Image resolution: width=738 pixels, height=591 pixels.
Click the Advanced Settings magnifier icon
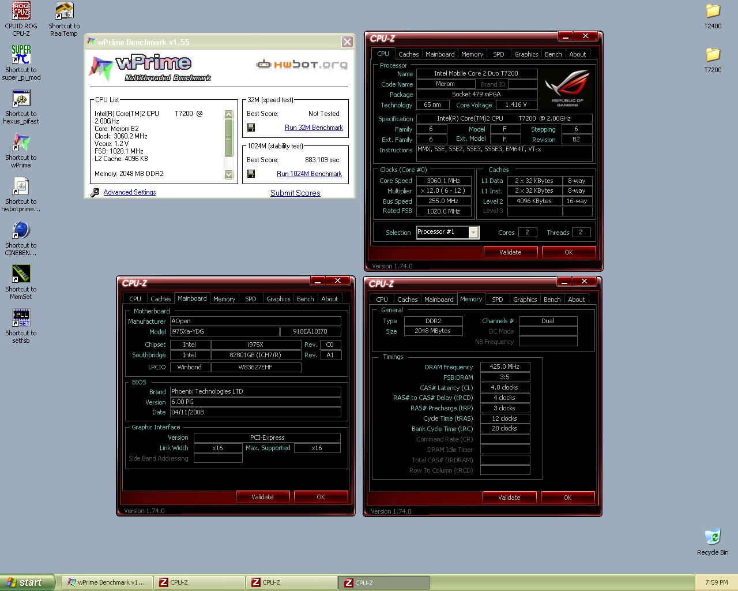95,192
